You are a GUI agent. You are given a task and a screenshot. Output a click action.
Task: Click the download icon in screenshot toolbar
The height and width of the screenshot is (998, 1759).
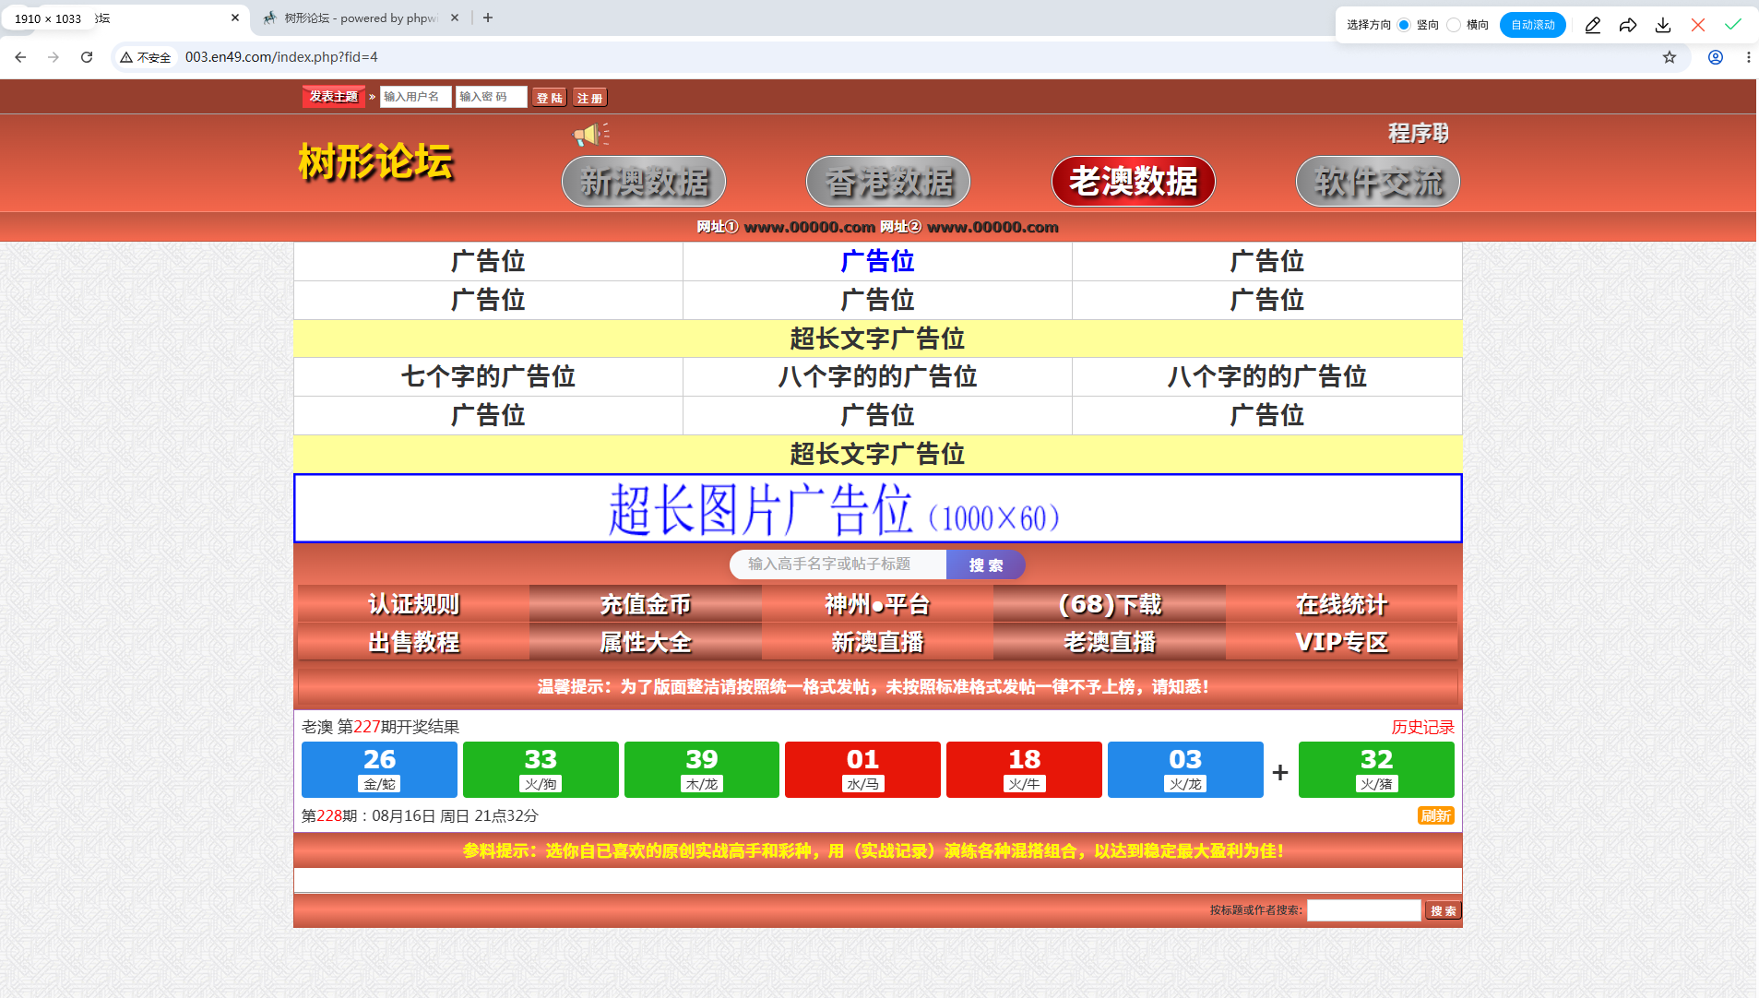(x=1663, y=25)
